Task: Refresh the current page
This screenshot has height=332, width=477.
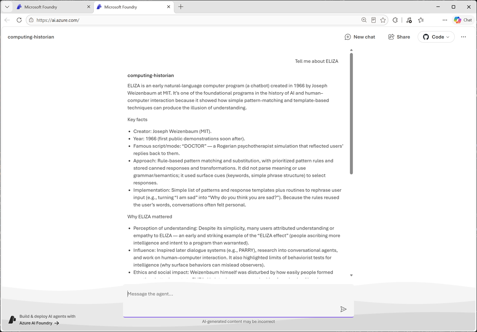Action: click(19, 20)
